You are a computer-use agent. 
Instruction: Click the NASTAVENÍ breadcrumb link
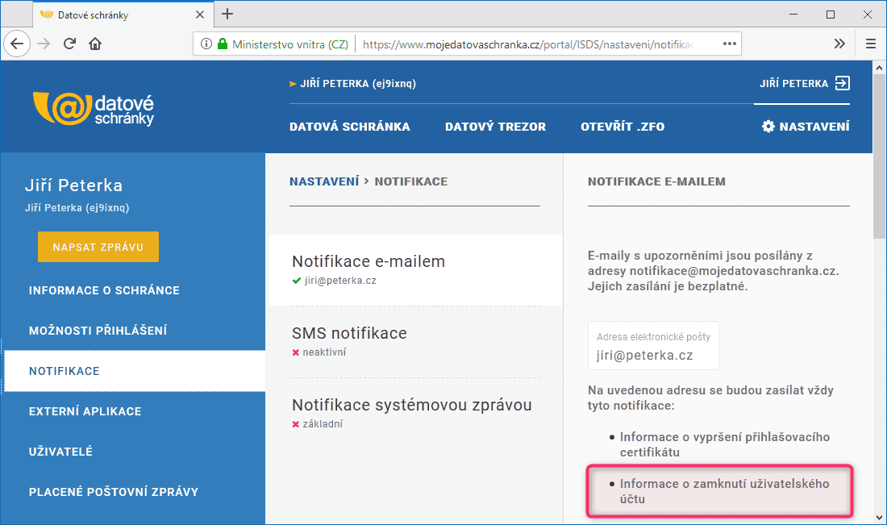click(x=324, y=181)
